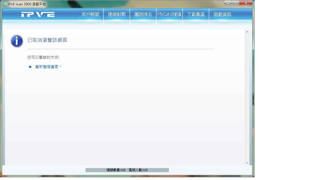Image resolution: width=320 pixels, height=180 pixels.
Task: Open the 遊戲資訊 tab
Action: tap(222, 14)
